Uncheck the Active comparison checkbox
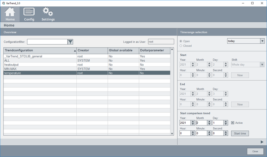Viewport: 267px width, 157px height. pyautogui.click(x=233, y=123)
